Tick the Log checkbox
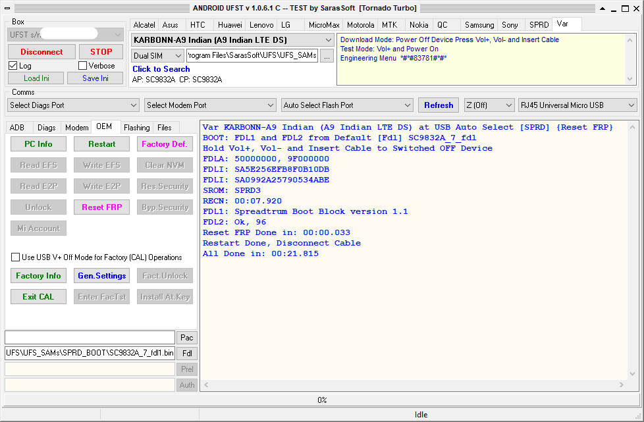Viewport: 644px width, 422px height. coord(13,66)
